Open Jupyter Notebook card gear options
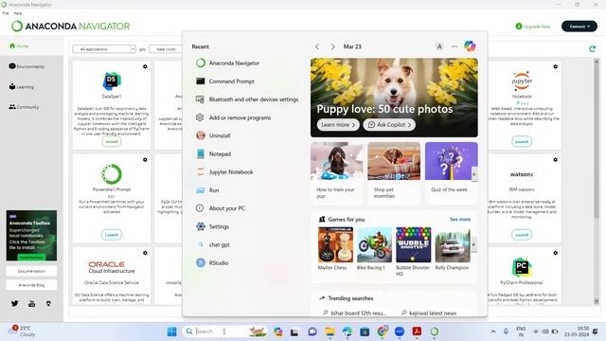 556,66
